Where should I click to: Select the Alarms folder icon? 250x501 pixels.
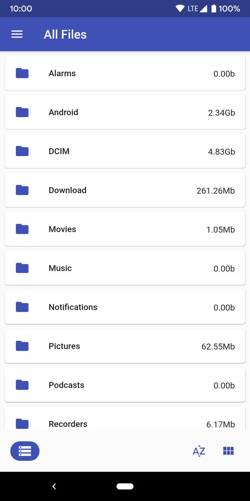pyautogui.click(x=22, y=73)
